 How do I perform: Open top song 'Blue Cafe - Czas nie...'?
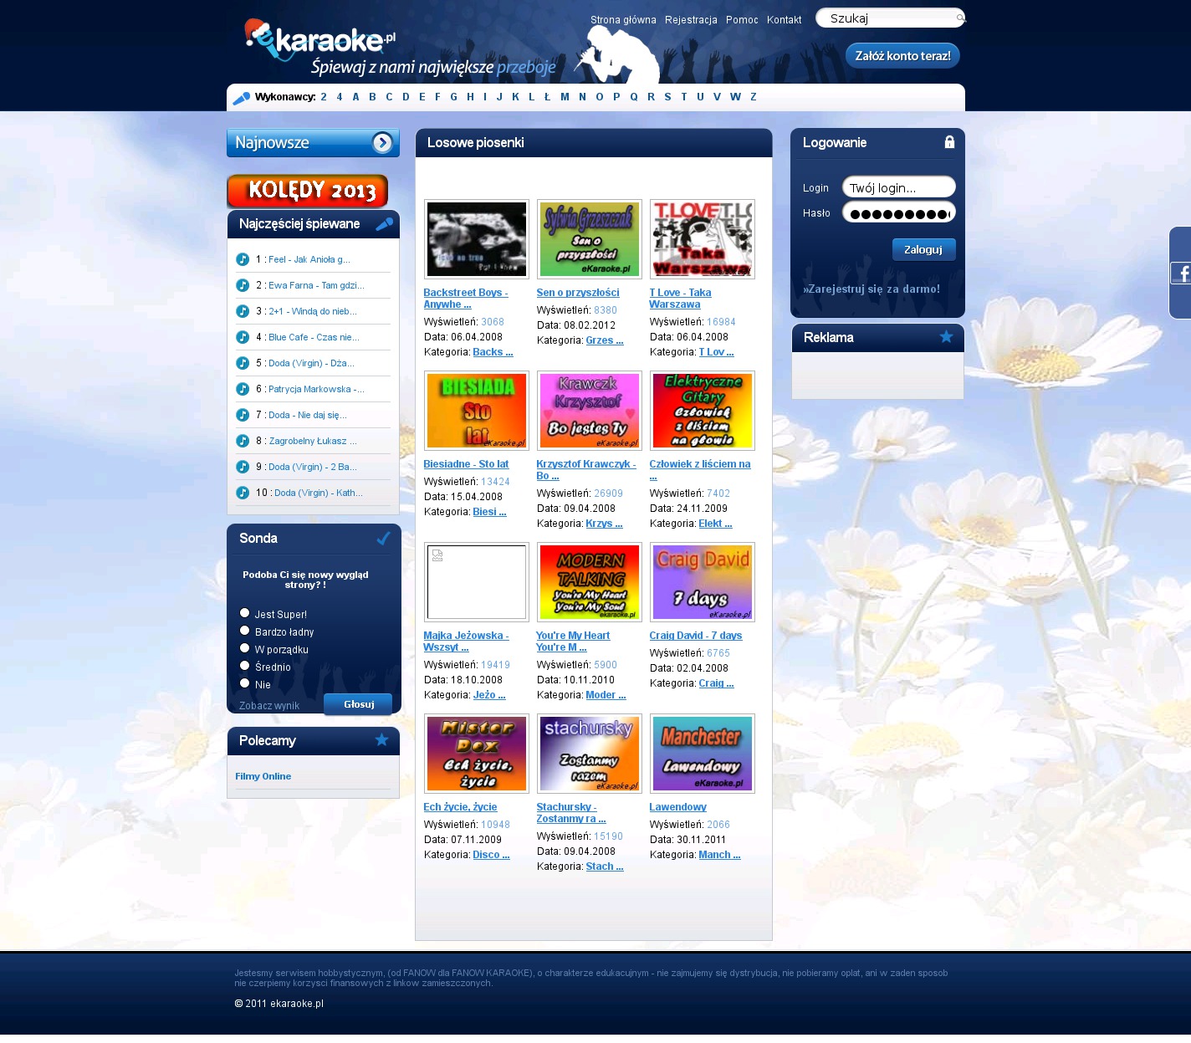314,337
